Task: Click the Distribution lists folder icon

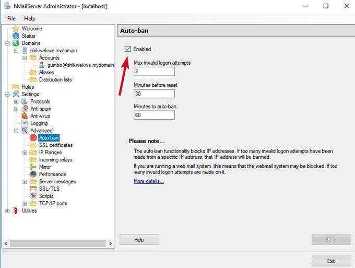Action: 33,79
